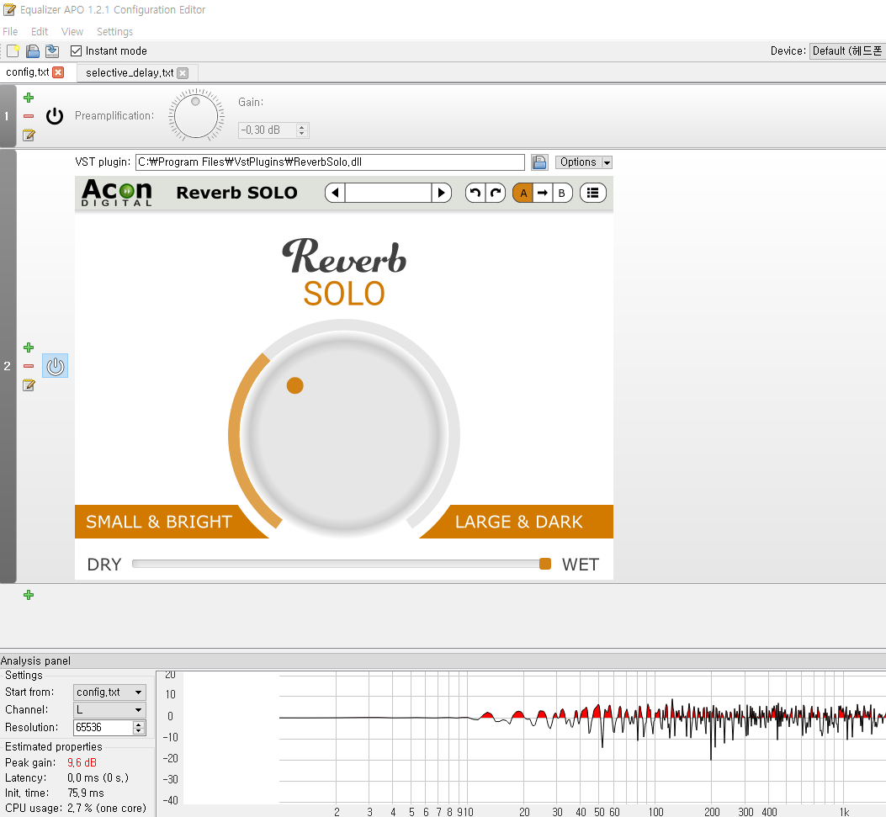Select the B settings slot
This screenshot has height=817, width=886.
coord(562,193)
